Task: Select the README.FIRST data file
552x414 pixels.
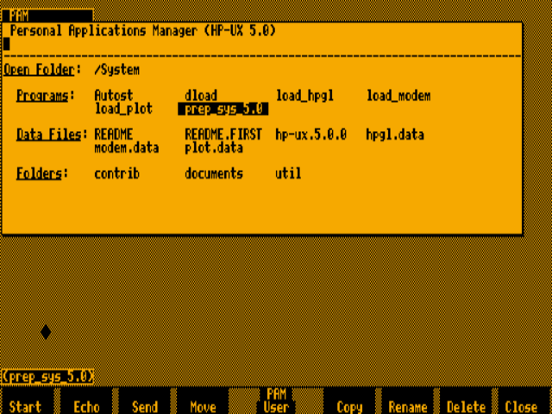Action: pyautogui.click(x=223, y=135)
